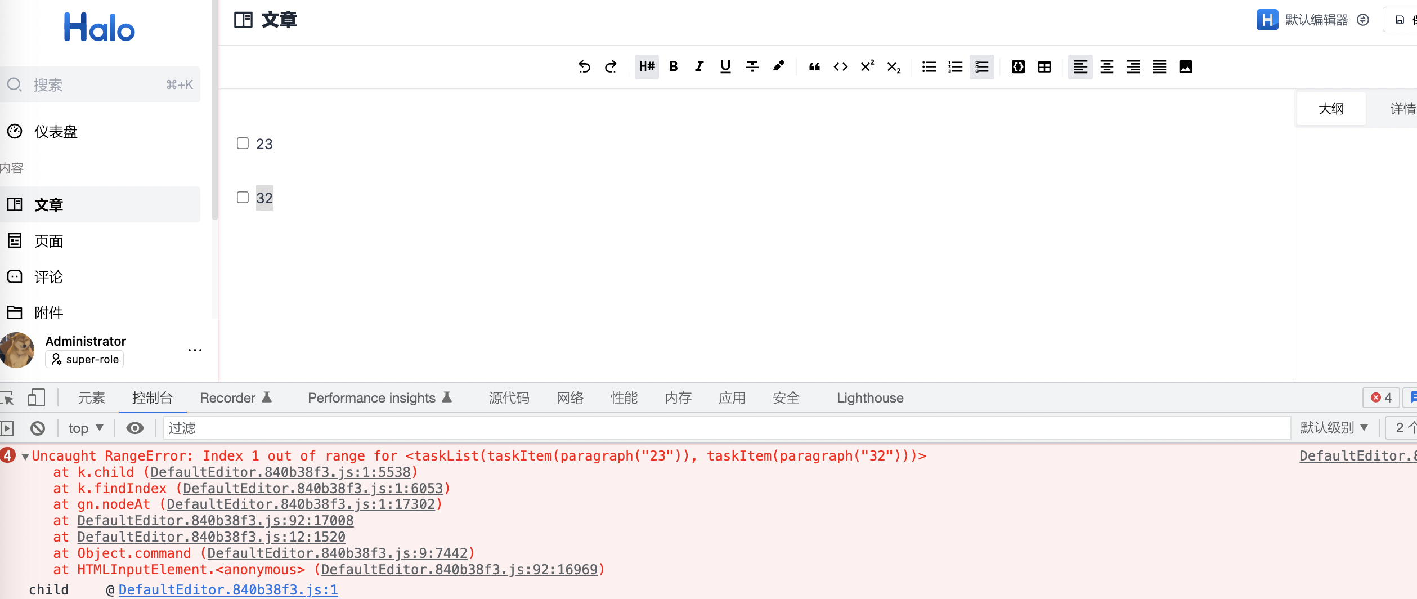Insert a code block
The image size is (1417, 599).
pyautogui.click(x=1018, y=67)
